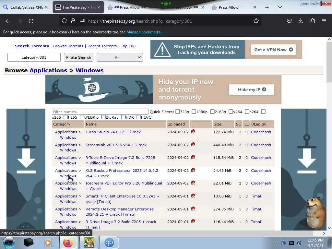Click the Hide my IP button
This screenshot has height=249, width=332.
[252, 89]
